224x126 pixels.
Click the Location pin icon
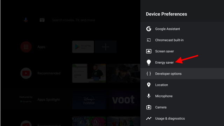(148, 85)
